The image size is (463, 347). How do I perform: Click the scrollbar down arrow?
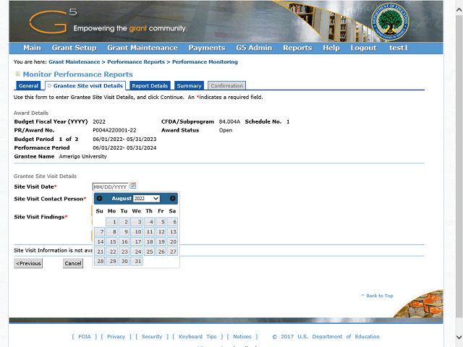tap(459, 337)
